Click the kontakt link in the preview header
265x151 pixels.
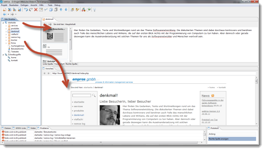click(222, 87)
